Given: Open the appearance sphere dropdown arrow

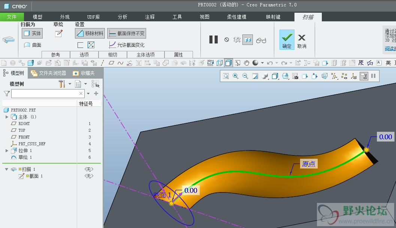Looking at the screenshot, I should click(262, 63).
